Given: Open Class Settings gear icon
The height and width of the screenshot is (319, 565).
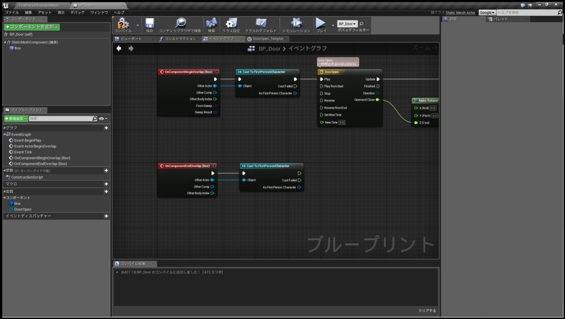Looking at the screenshot, I should click(231, 23).
